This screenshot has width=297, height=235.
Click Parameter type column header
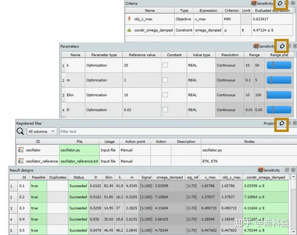[104, 55]
